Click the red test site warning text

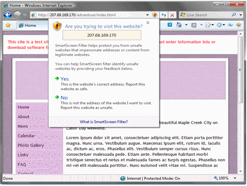(x=28, y=44)
